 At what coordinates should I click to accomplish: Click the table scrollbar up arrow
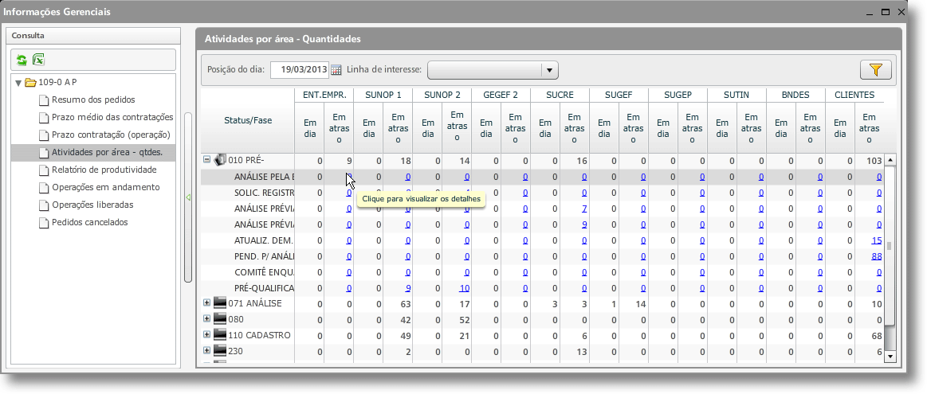click(x=890, y=160)
